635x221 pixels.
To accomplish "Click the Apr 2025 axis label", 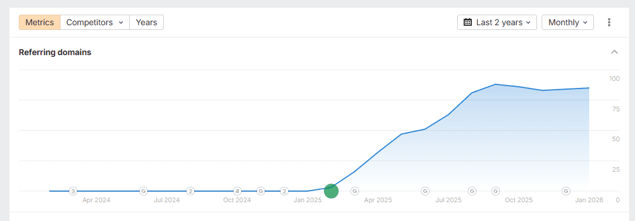I will click(x=379, y=200).
